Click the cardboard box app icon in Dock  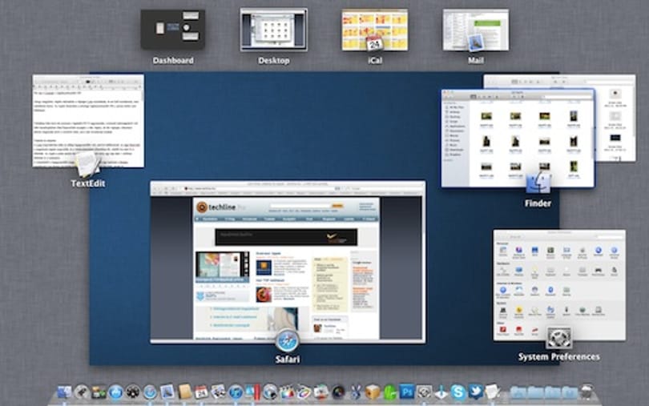[372, 392]
